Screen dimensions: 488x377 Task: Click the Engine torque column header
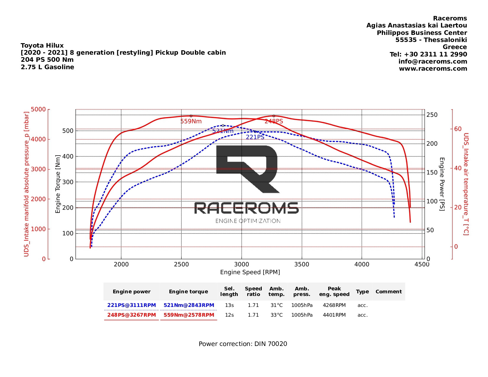click(188, 292)
